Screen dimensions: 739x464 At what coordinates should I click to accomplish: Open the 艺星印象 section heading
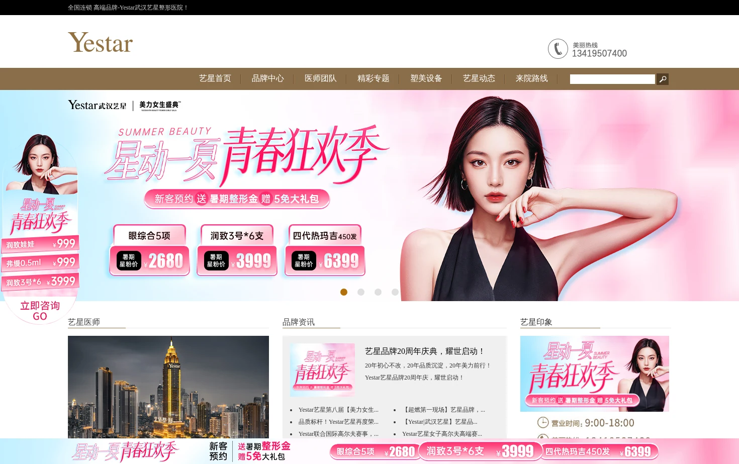536,322
